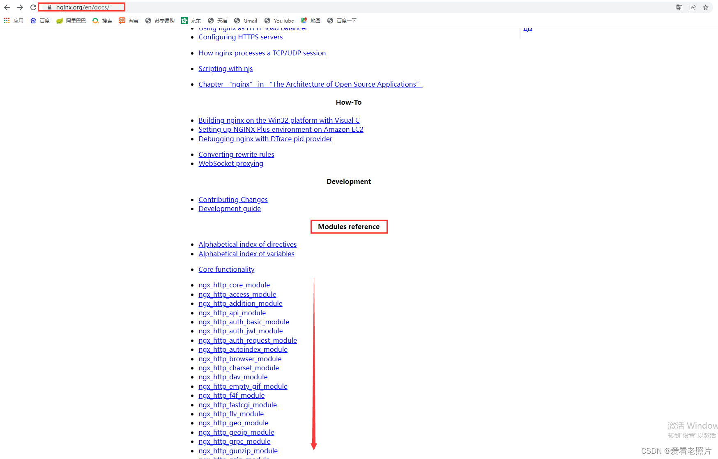Open ngx_http_grpc_module link
This screenshot has width=718, height=459.
click(x=235, y=441)
